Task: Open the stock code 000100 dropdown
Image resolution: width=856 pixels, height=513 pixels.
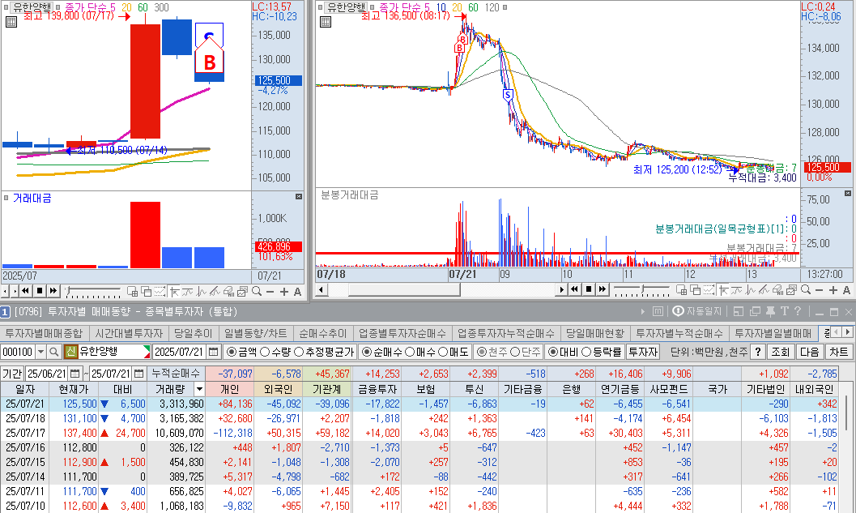Action: [x=40, y=352]
